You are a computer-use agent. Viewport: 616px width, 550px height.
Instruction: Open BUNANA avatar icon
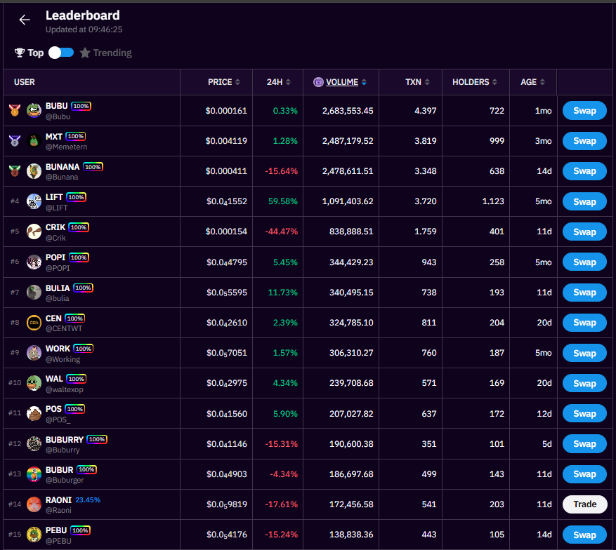tap(34, 171)
